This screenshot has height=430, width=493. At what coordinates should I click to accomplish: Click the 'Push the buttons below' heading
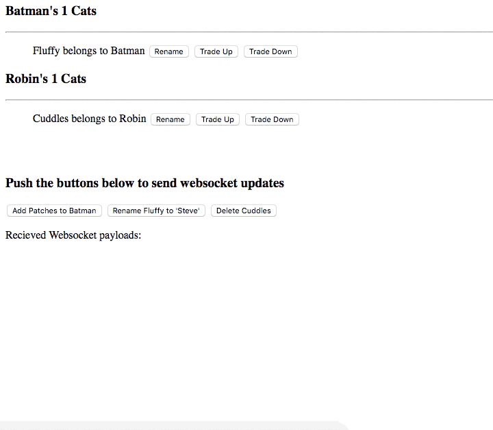pos(144,183)
